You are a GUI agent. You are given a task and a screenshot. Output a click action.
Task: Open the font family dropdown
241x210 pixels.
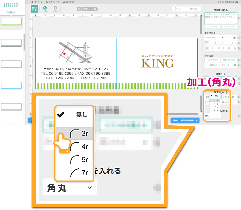point(214,37)
